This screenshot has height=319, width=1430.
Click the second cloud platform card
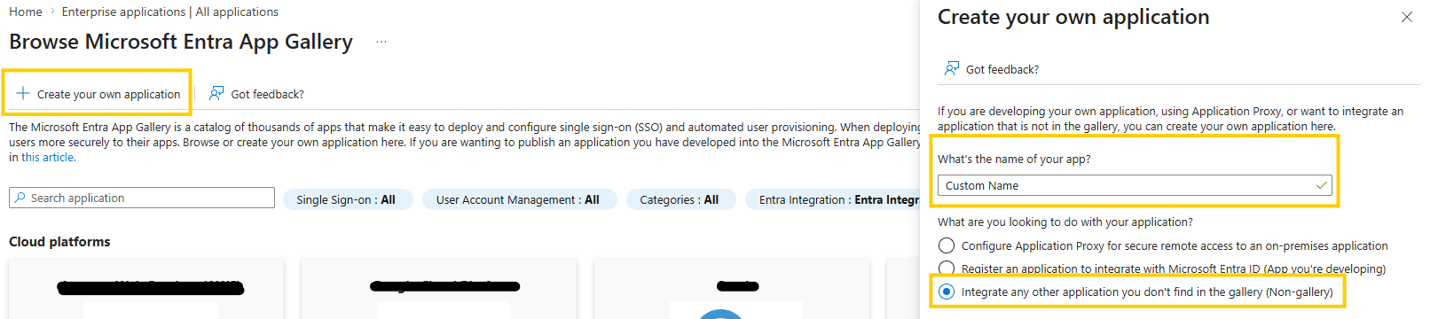[439, 289]
